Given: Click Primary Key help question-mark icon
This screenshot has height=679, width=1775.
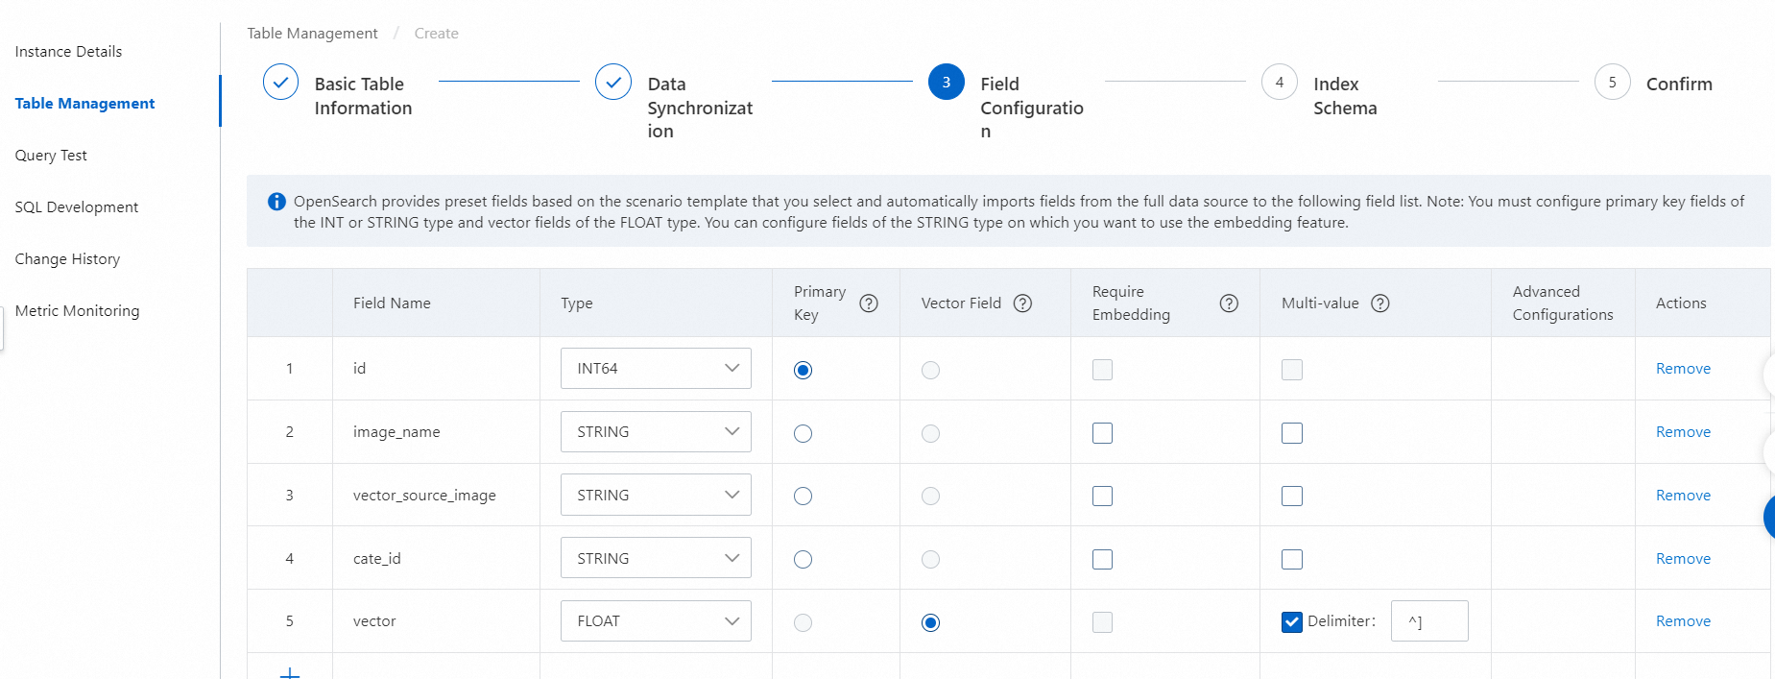Looking at the screenshot, I should click(x=869, y=303).
